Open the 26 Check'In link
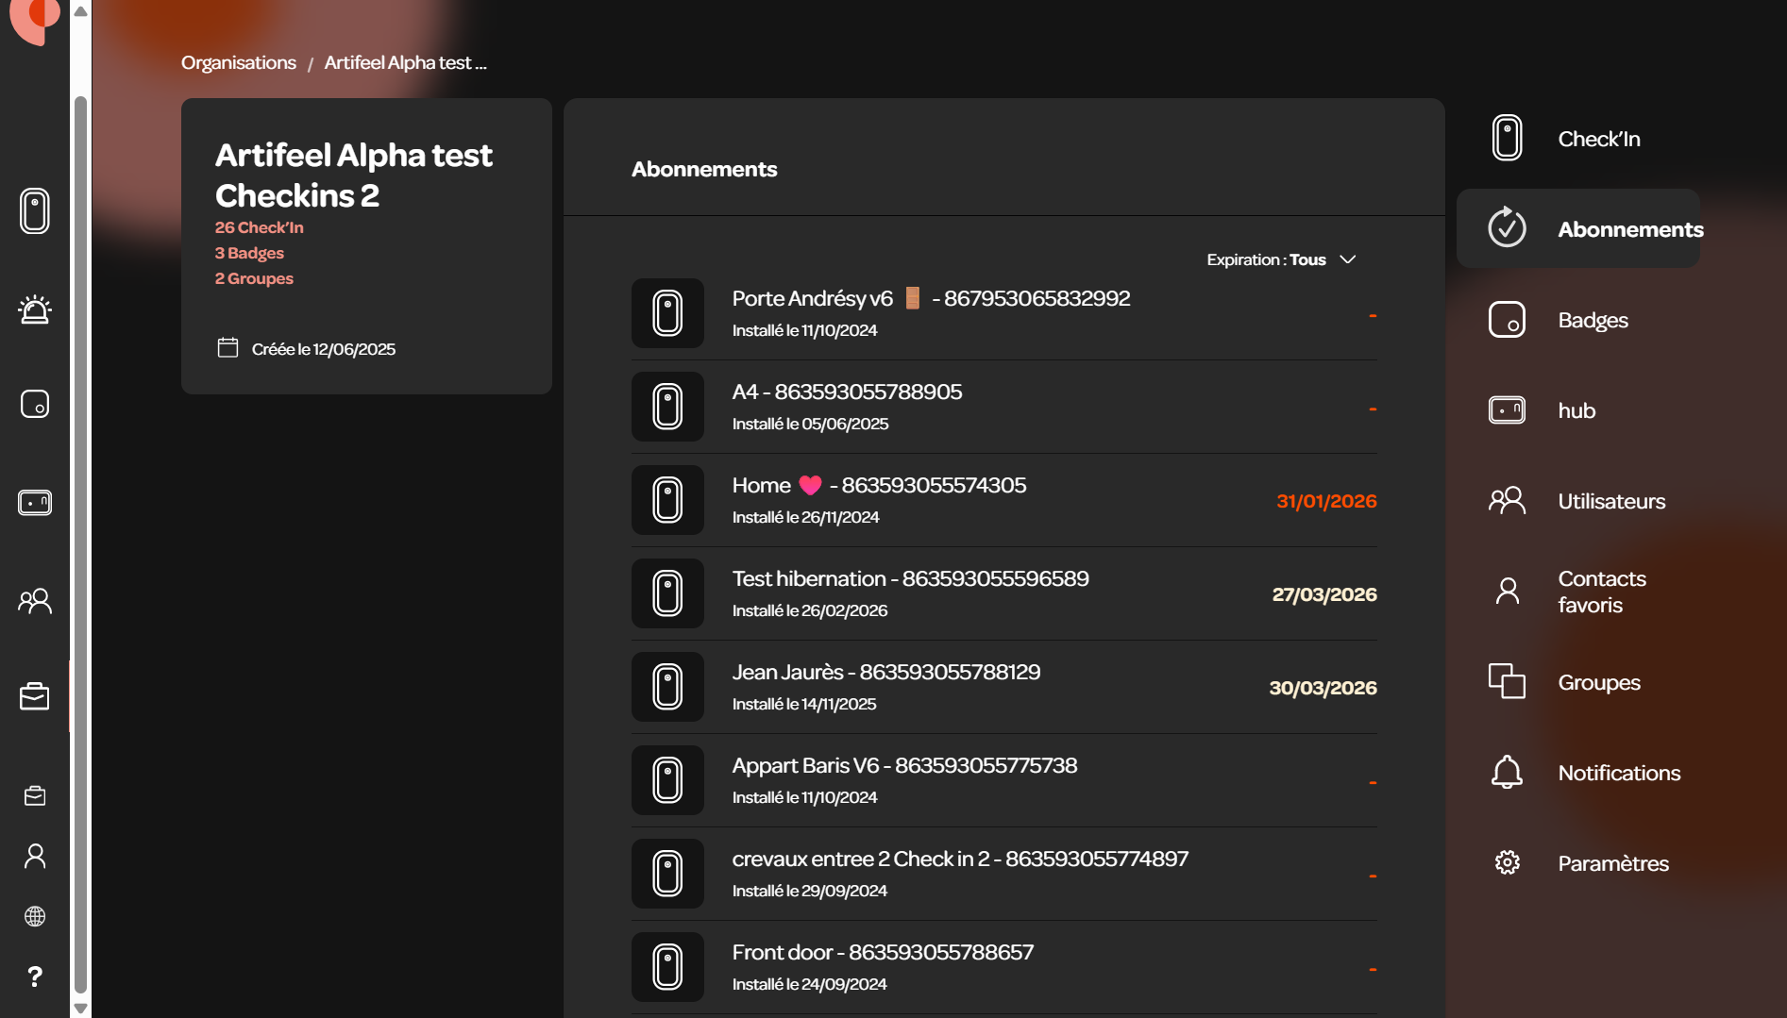The width and height of the screenshot is (1787, 1018). pos(259,227)
